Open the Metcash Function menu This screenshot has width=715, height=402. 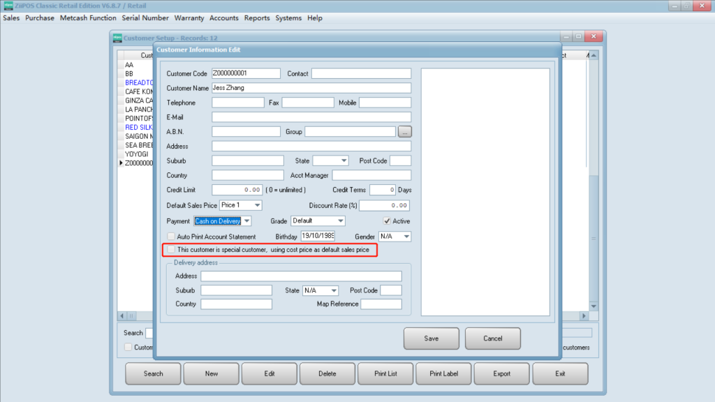pyautogui.click(x=88, y=18)
